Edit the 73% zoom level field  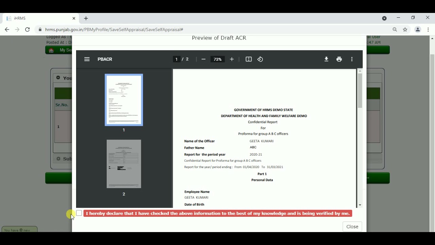[217, 59]
